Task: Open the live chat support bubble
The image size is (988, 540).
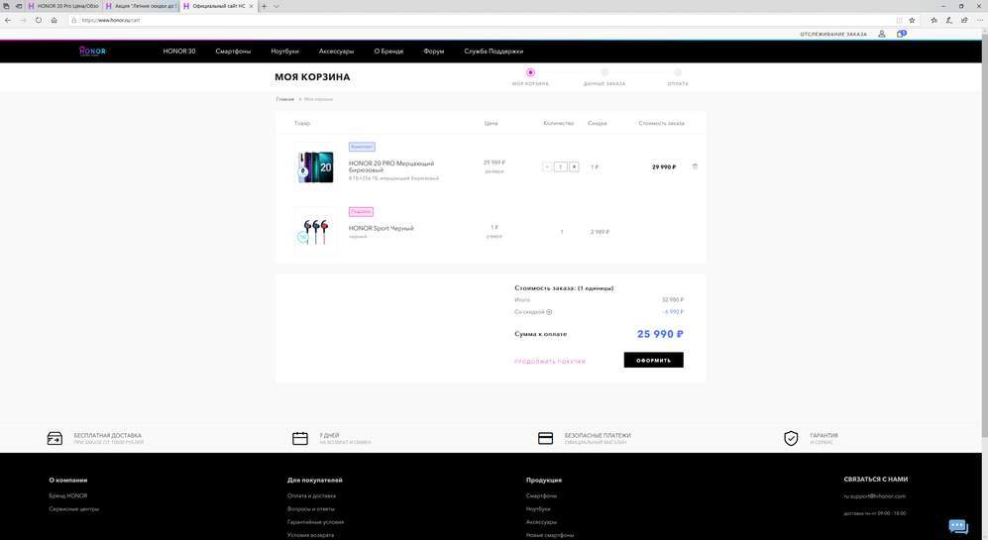Action: 957,526
